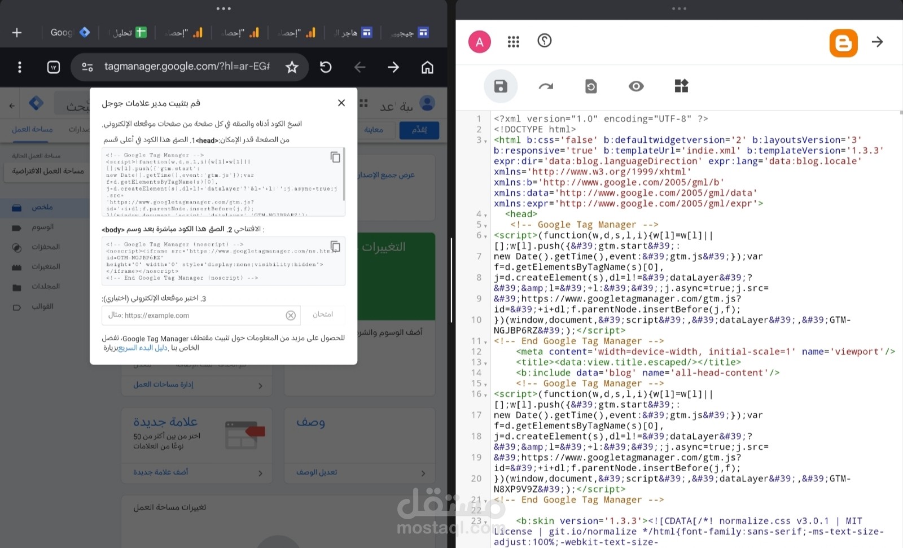Click the arrow beside Blogger logo

pyautogui.click(x=877, y=42)
